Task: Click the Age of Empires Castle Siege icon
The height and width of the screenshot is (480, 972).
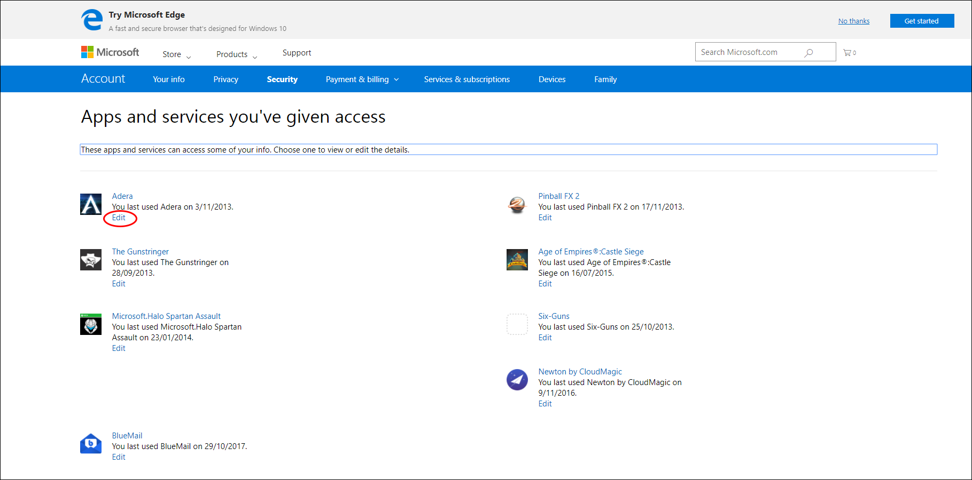Action: coord(517,260)
